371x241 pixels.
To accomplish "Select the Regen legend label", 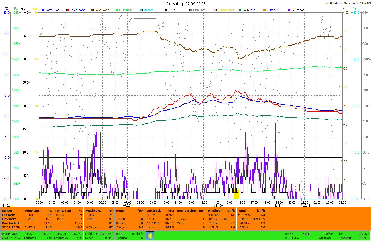I will point(148,10).
